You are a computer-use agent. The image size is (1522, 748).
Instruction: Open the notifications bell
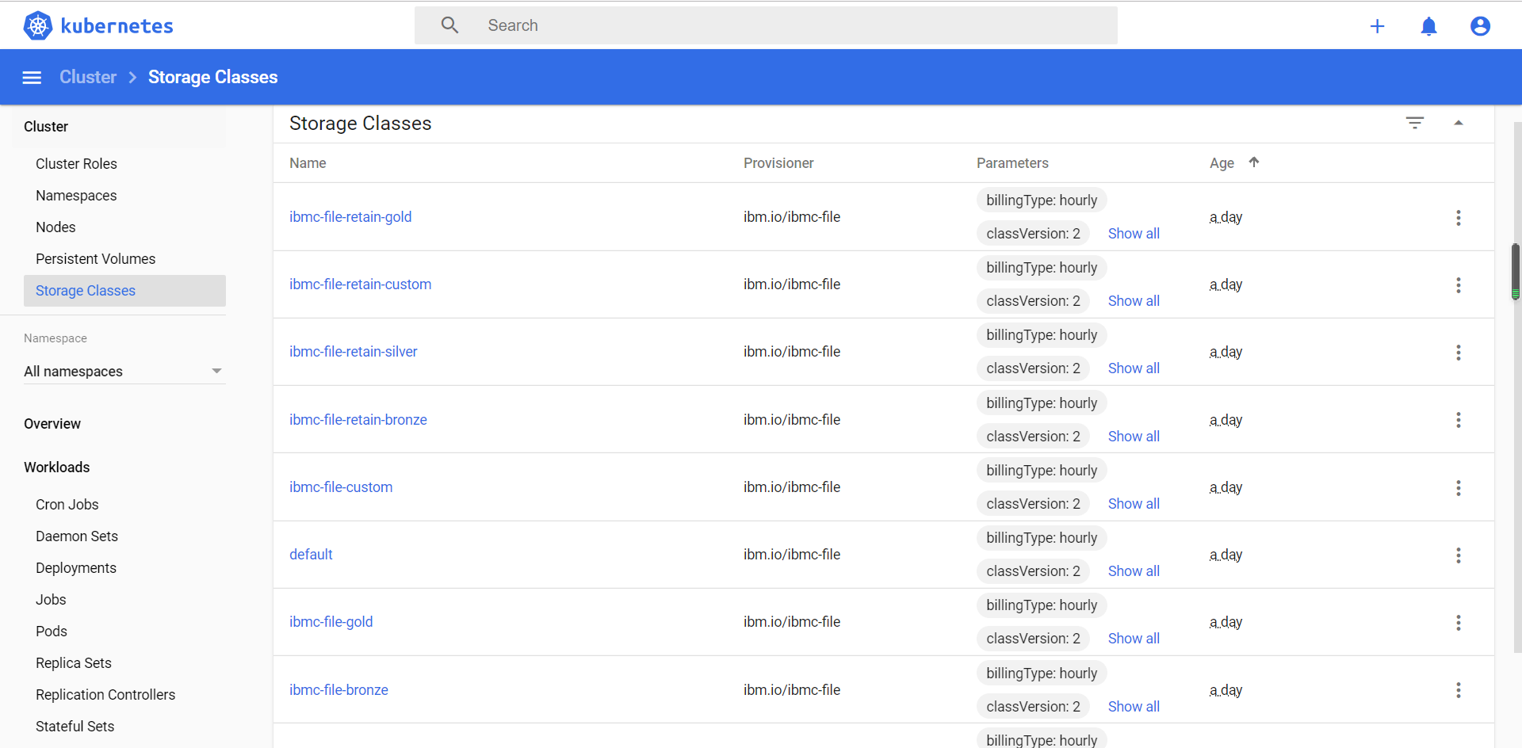point(1428,26)
